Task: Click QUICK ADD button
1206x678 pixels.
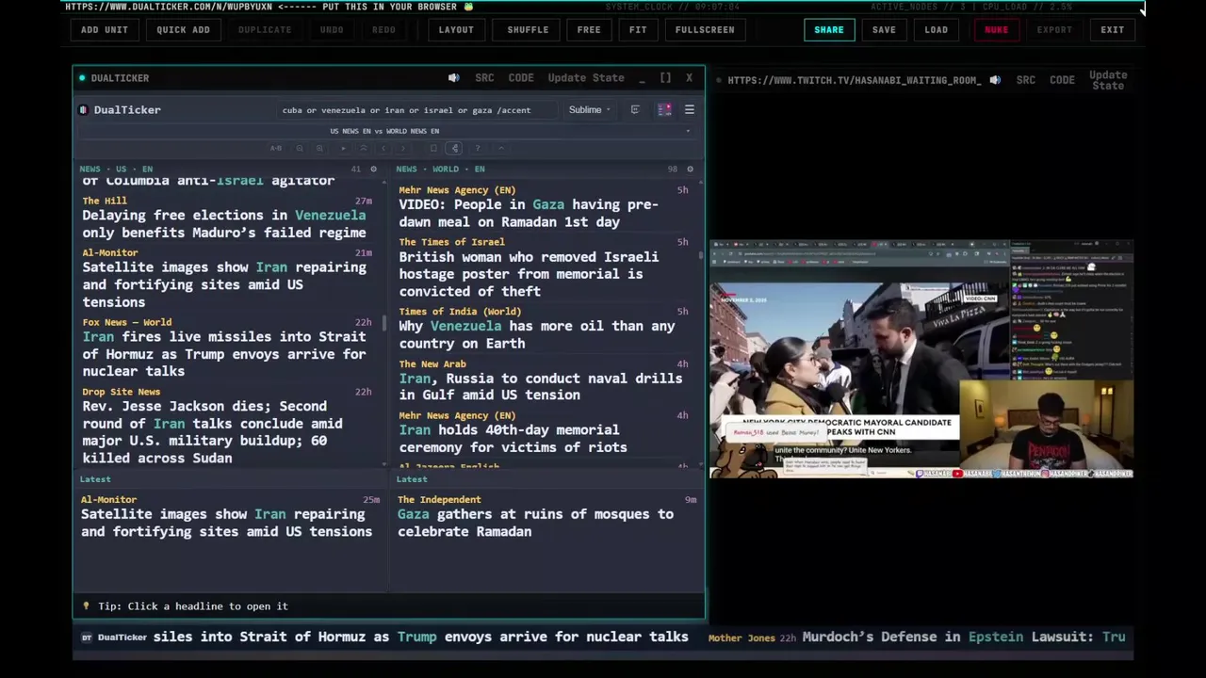Action: pyautogui.click(x=183, y=30)
